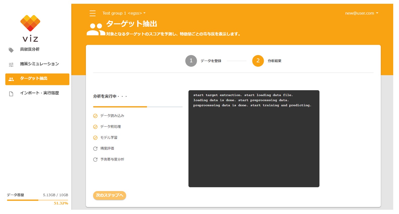Open 施策シミュレーション in the sidebar

(x=37, y=64)
